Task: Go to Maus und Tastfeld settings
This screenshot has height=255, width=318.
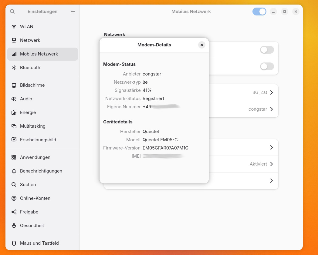Action: (x=42, y=243)
